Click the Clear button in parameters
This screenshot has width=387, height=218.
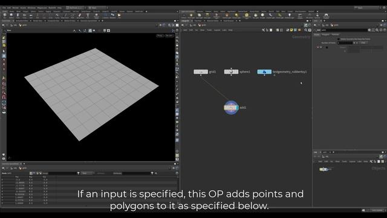click(x=363, y=43)
